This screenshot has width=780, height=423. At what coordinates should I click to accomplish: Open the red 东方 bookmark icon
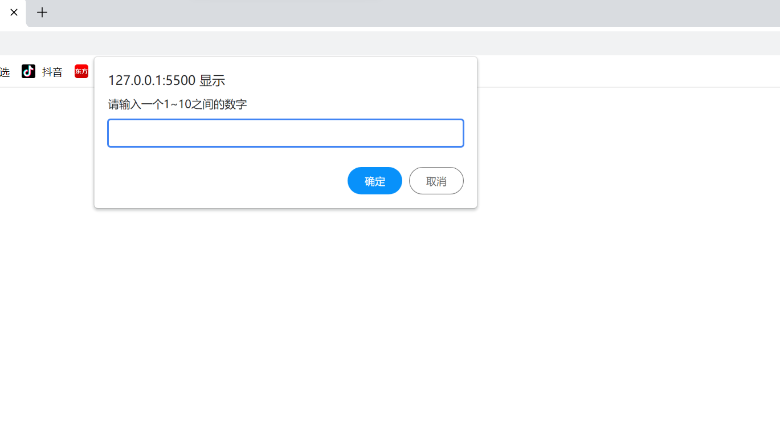81,71
